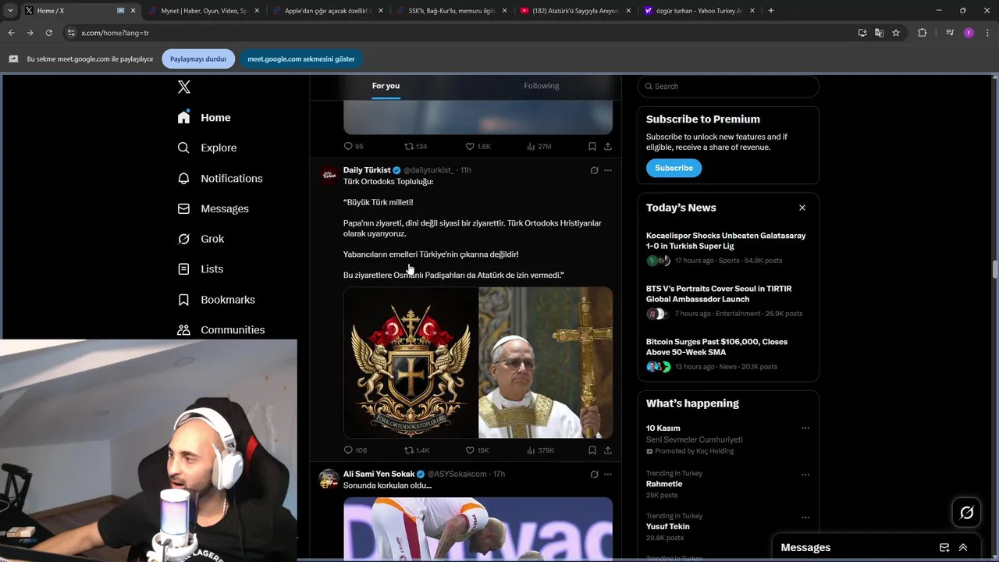Open Yusuf Tekin trending topic
Image resolution: width=999 pixels, height=562 pixels.
pyautogui.click(x=668, y=526)
